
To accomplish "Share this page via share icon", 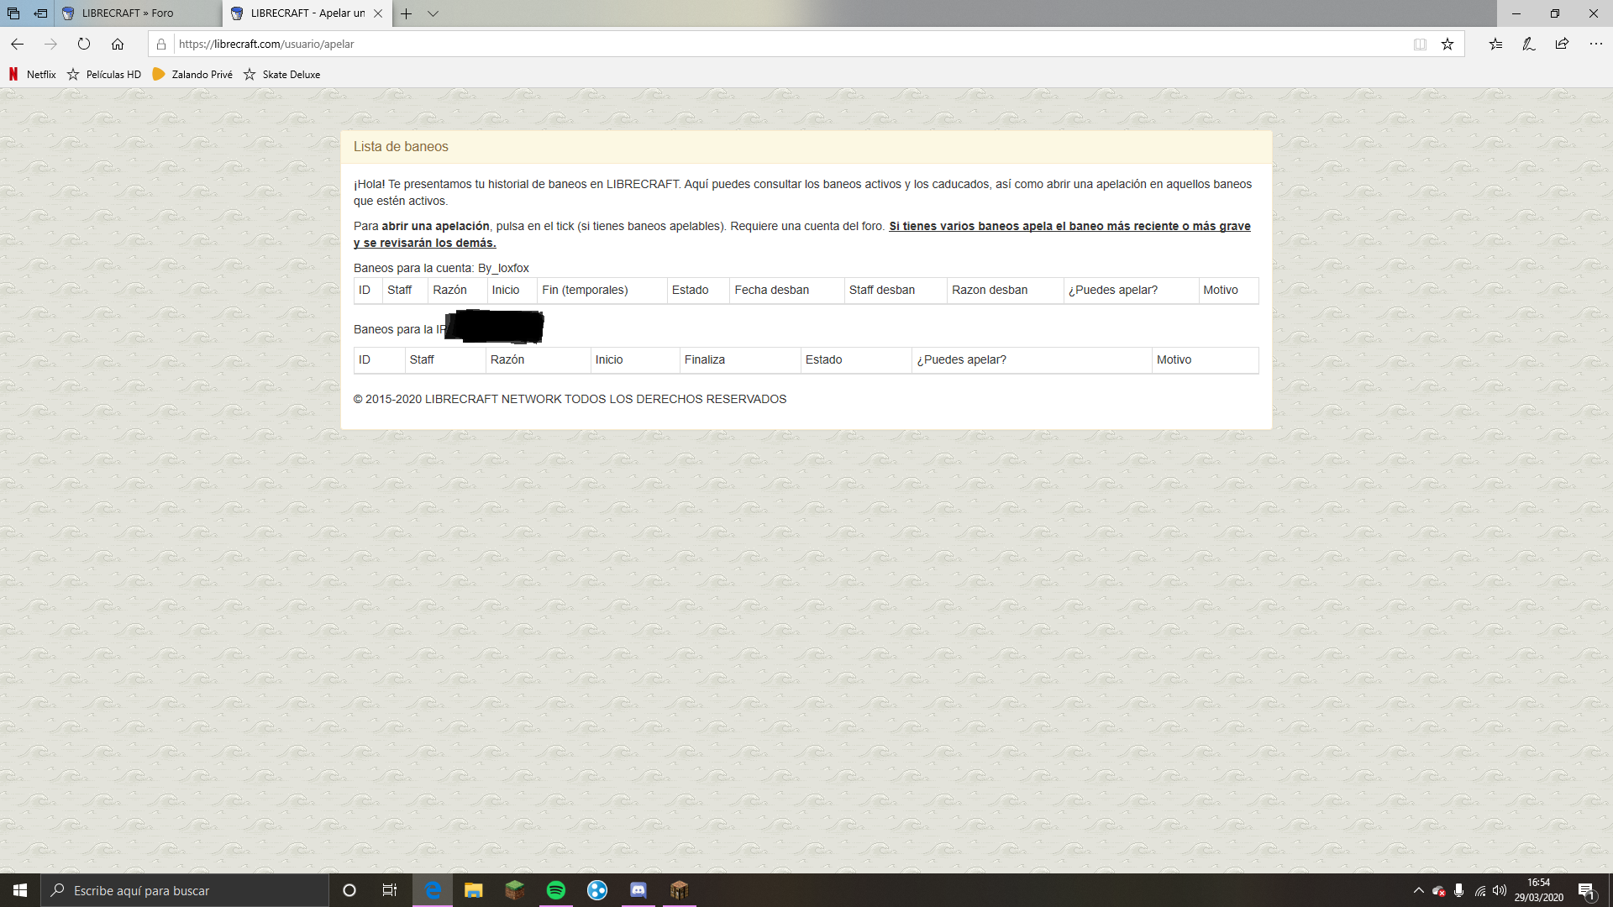I will [1562, 44].
